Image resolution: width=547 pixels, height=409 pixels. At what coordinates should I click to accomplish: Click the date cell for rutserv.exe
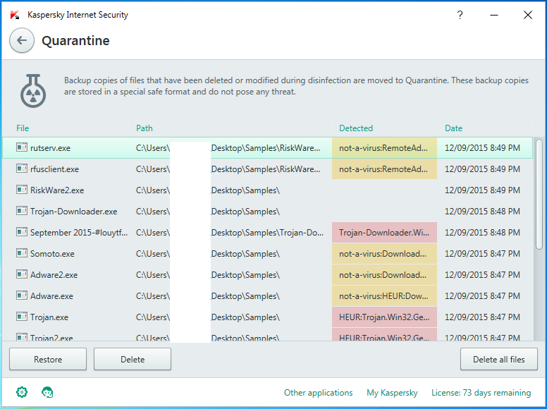pos(482,148)
